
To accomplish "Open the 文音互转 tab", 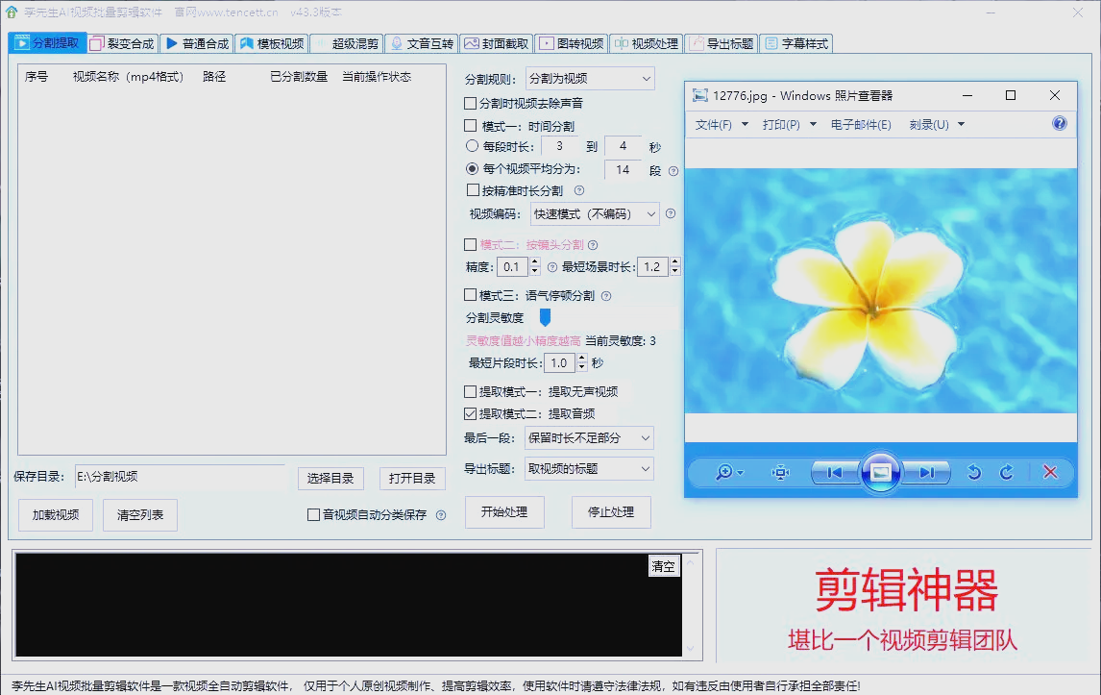I will (422, 43).
